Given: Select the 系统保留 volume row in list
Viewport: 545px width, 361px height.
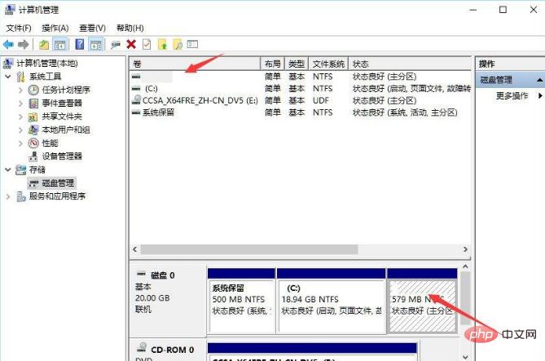Looking at the screenshot, I should [301, 112].
